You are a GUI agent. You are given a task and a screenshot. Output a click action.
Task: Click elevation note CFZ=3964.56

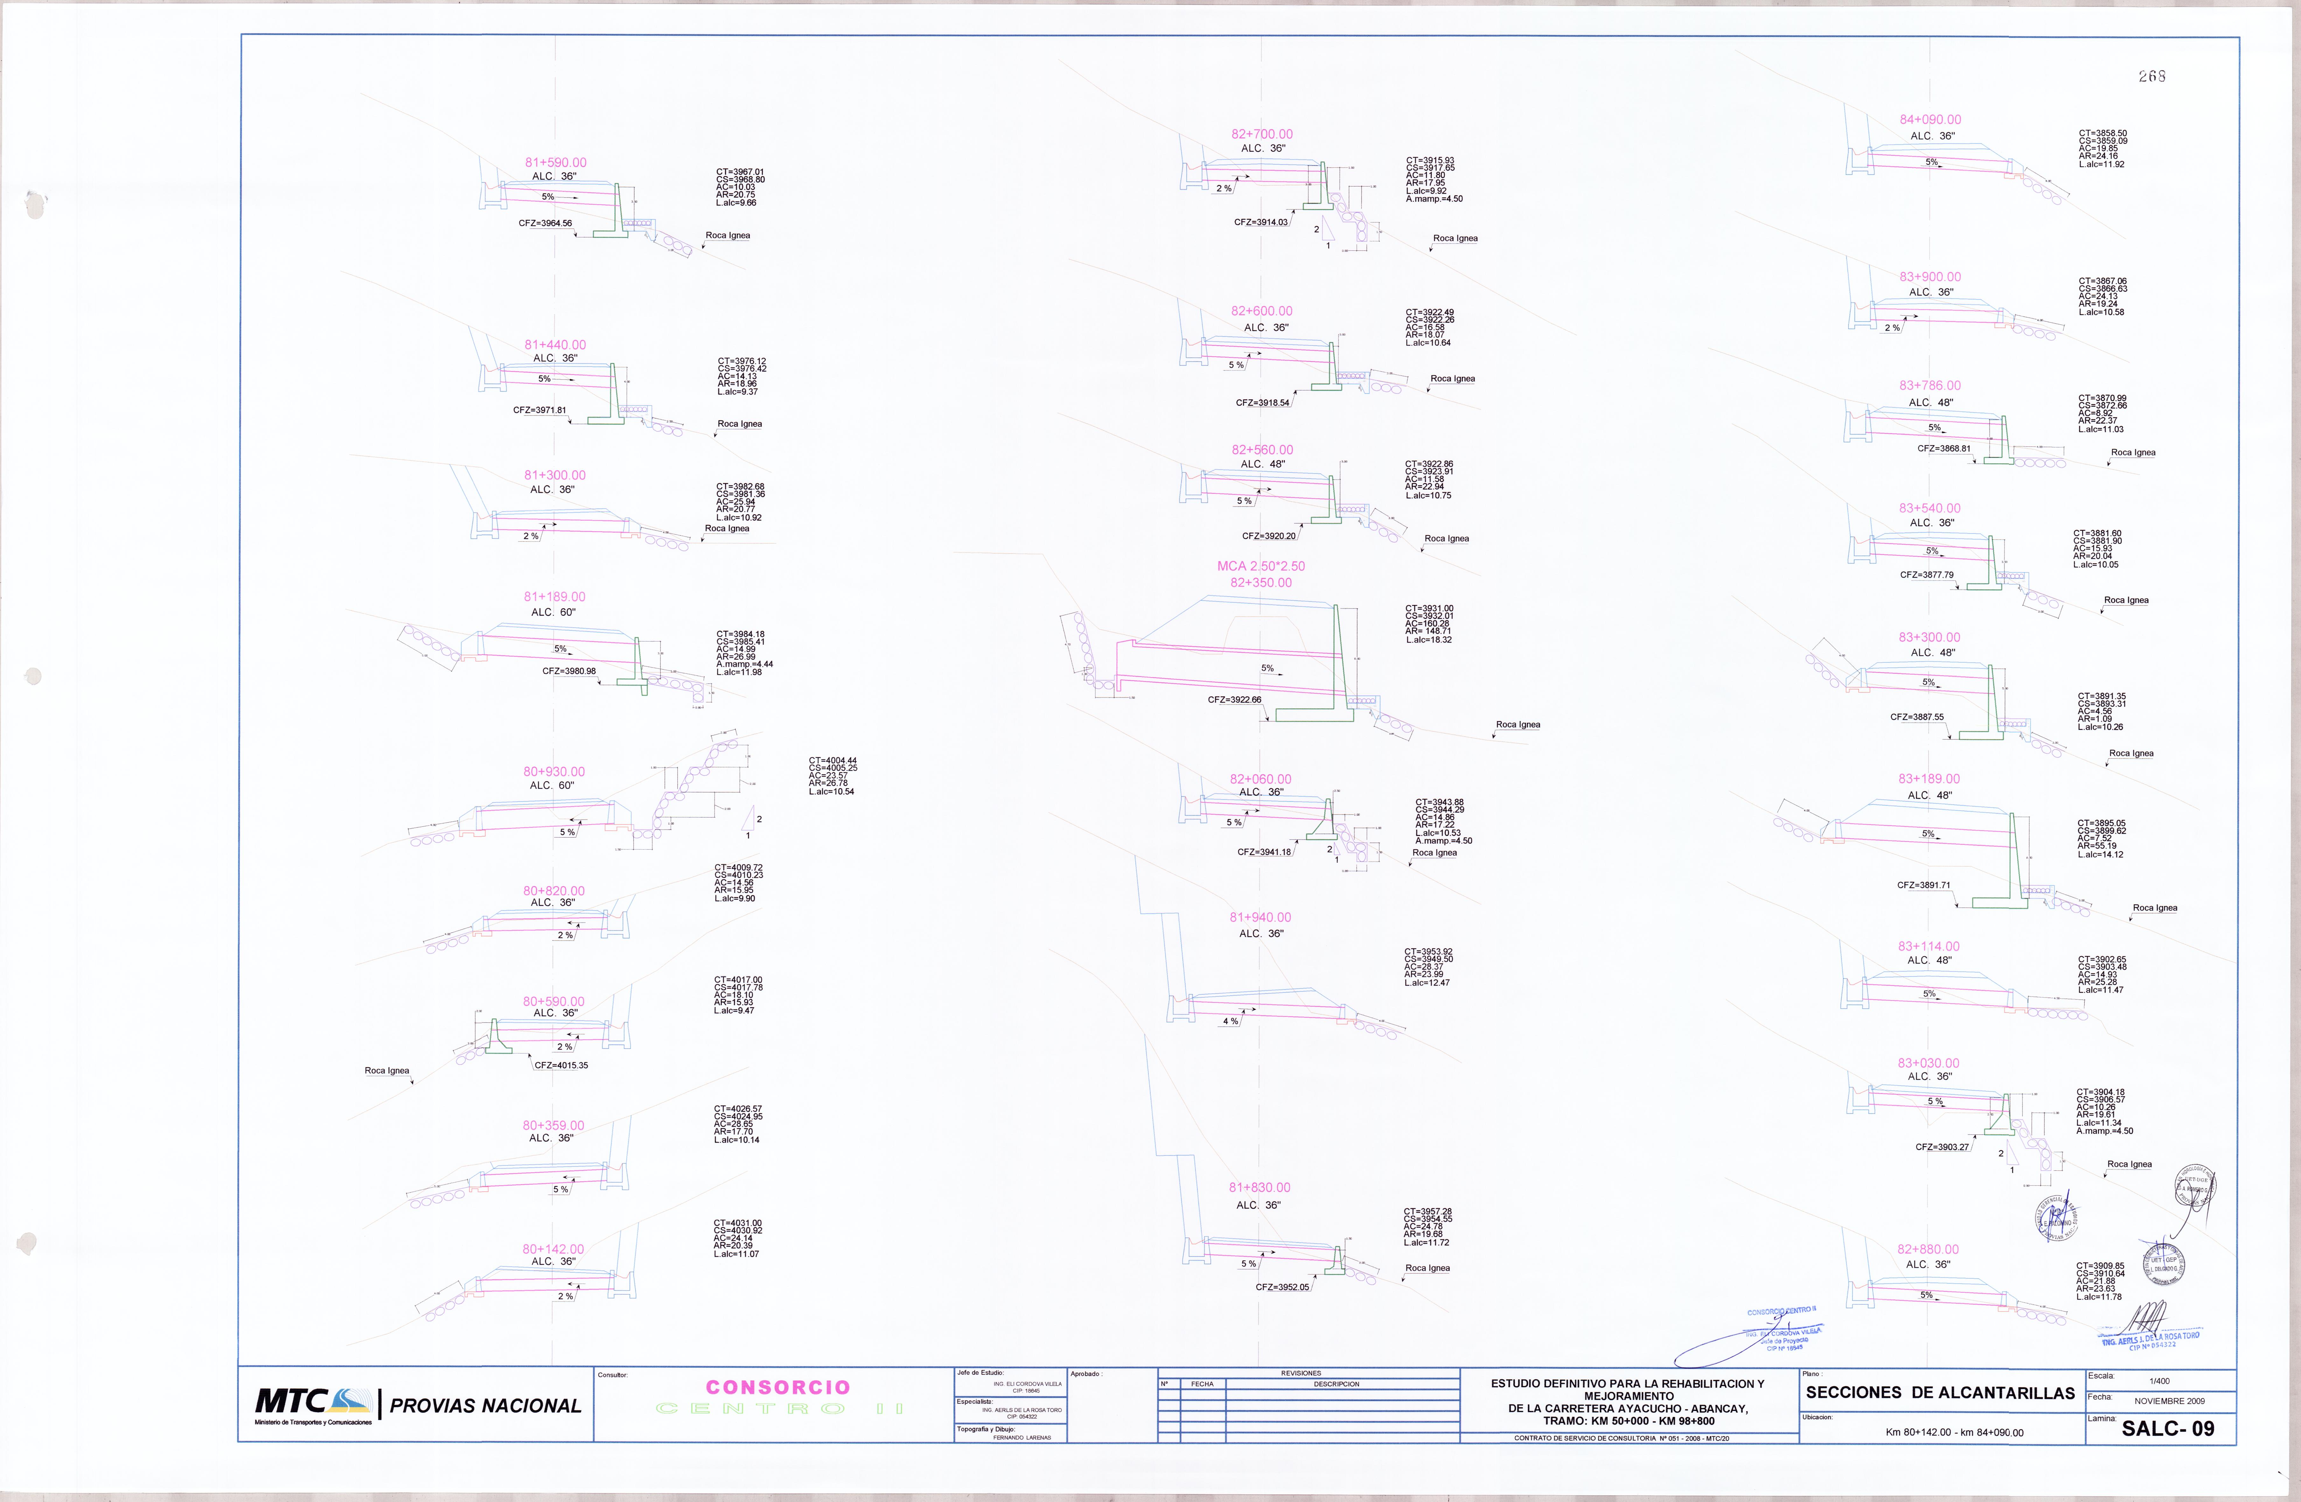click(545, 223)
